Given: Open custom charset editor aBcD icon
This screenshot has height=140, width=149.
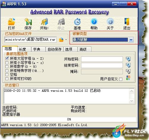Looking at the screenshot, I should 128,78.
